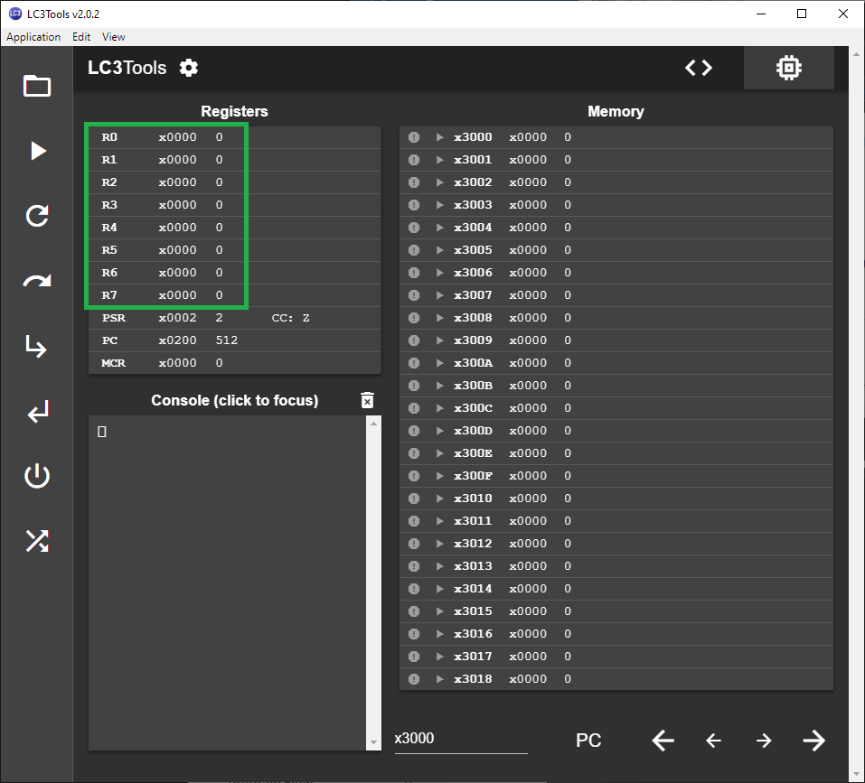Select R0 hex value x0000

pos(177,137)
